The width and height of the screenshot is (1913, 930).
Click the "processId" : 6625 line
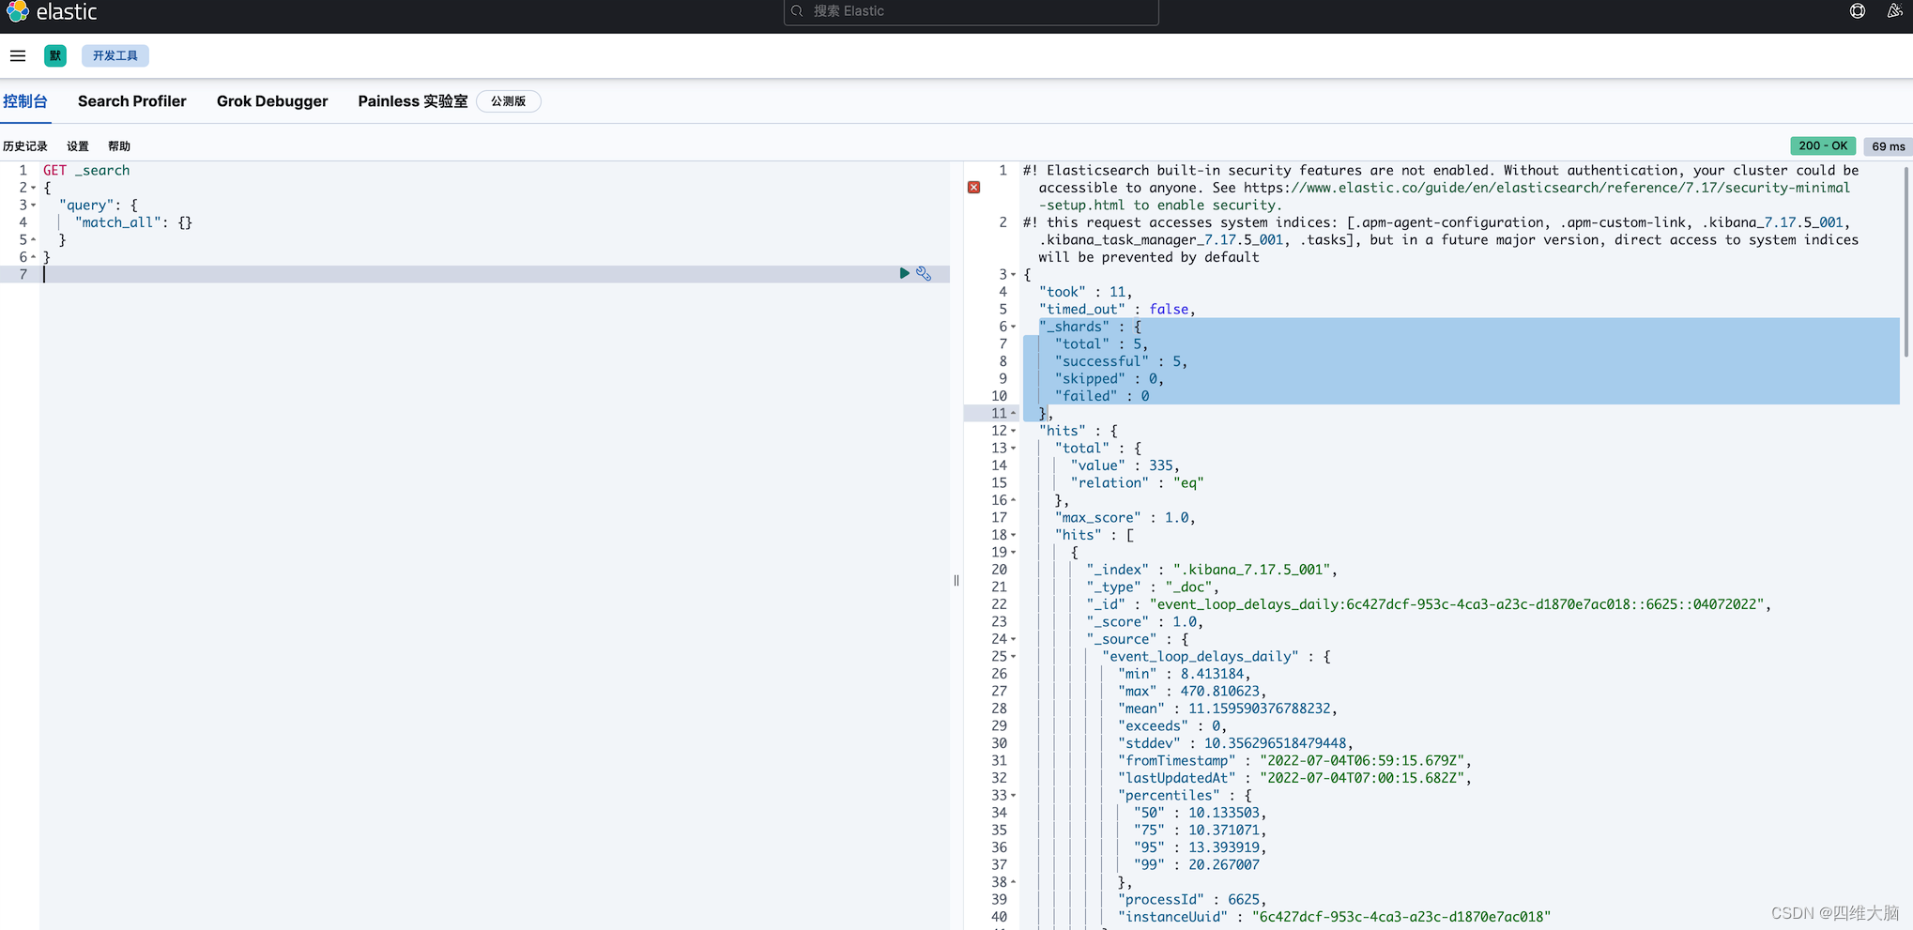(1192, 899)
